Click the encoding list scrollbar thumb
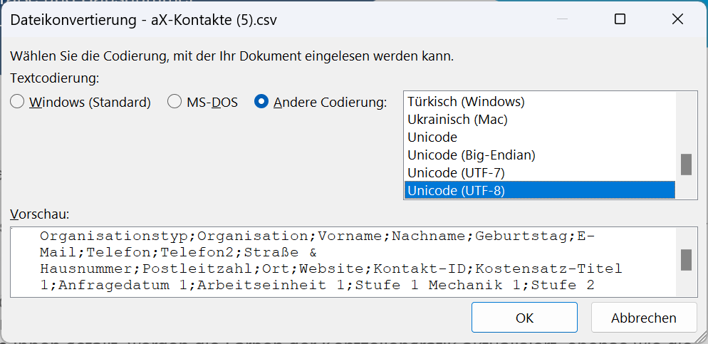 [x=686, y=165]
